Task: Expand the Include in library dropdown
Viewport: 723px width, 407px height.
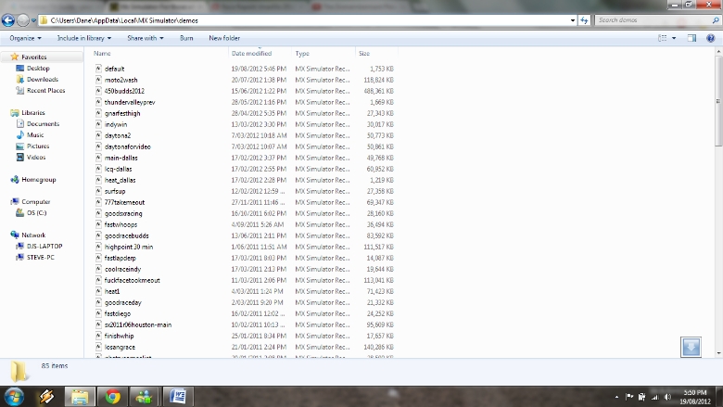Action: tap(83, 38)
